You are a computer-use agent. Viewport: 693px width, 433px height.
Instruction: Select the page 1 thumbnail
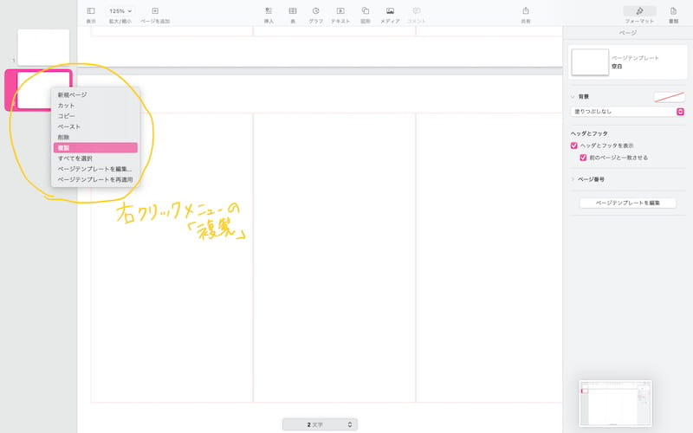coord(43,47)
